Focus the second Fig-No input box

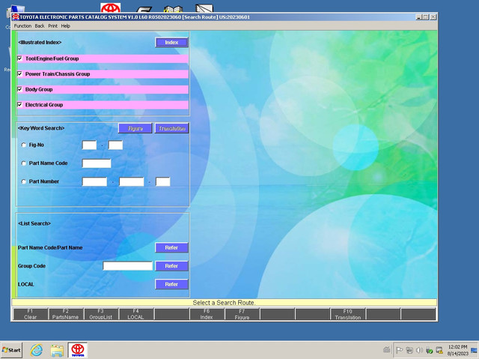(x=115, y=145)
